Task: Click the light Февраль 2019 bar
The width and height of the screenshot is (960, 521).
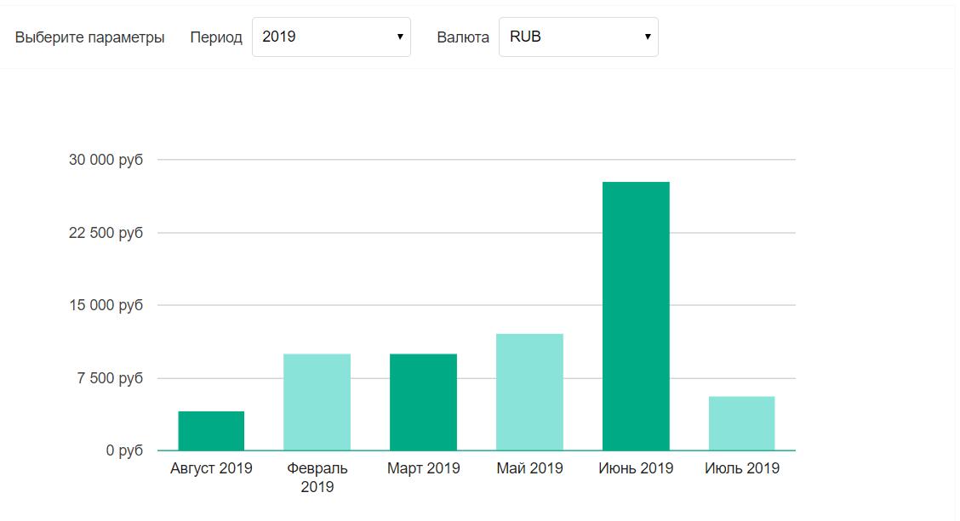Action: coord(317,399)
